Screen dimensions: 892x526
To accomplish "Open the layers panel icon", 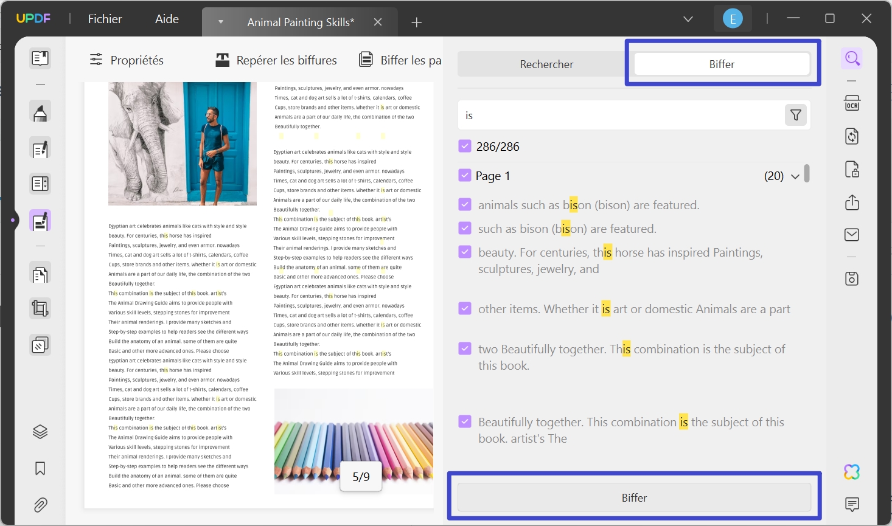I will point(40,432).
